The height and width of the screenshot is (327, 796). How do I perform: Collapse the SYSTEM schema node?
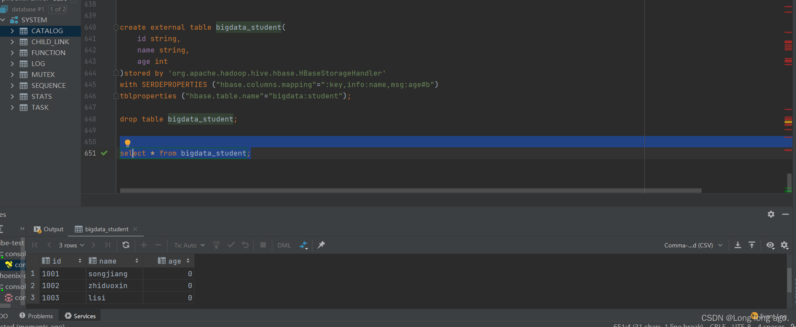click(3, 20)
